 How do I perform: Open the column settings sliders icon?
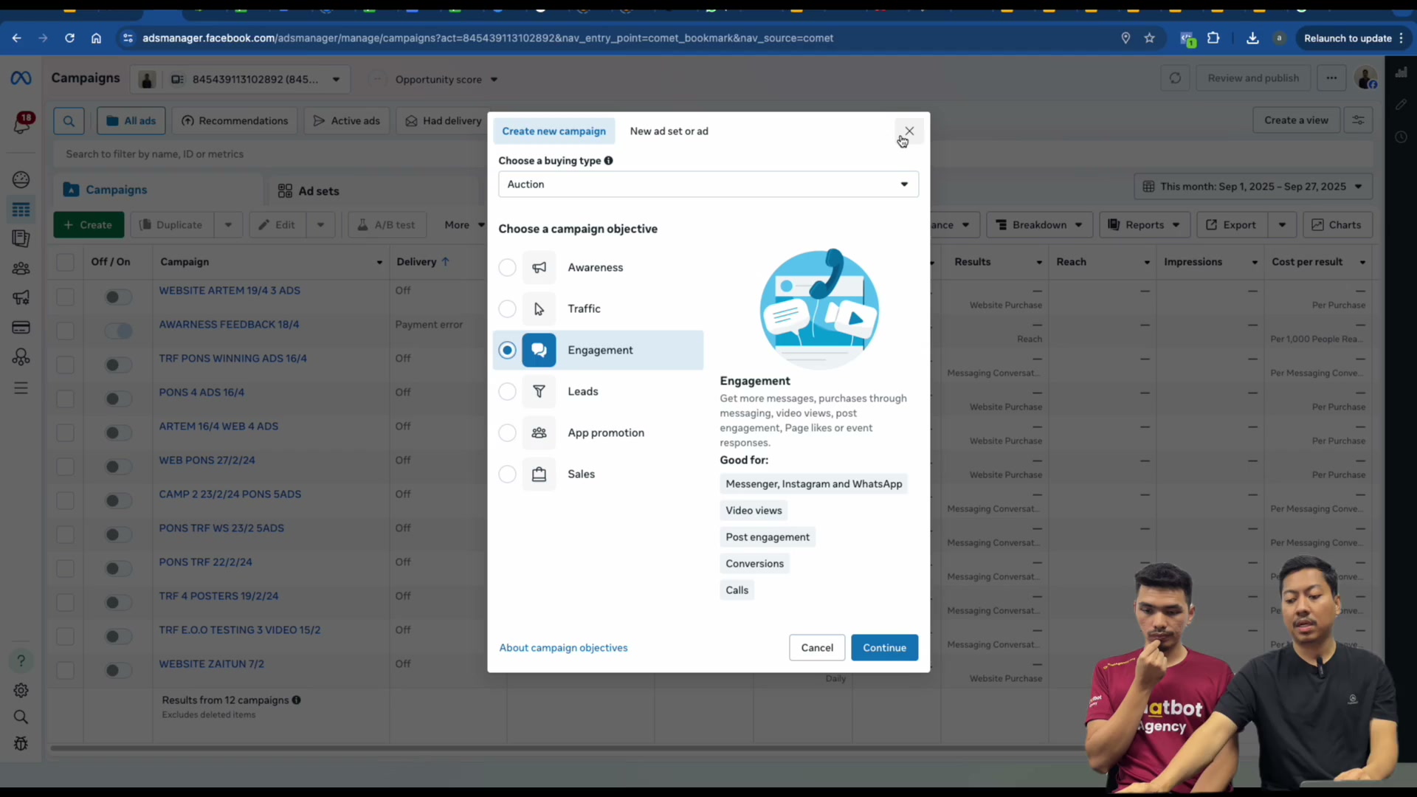(x=1358, y=120)
